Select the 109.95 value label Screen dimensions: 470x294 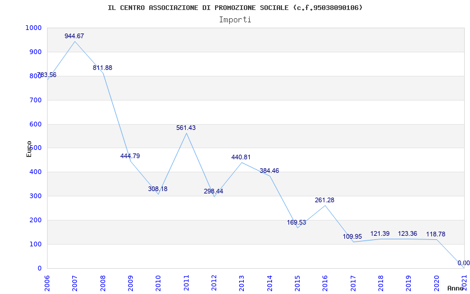point(352,237)
